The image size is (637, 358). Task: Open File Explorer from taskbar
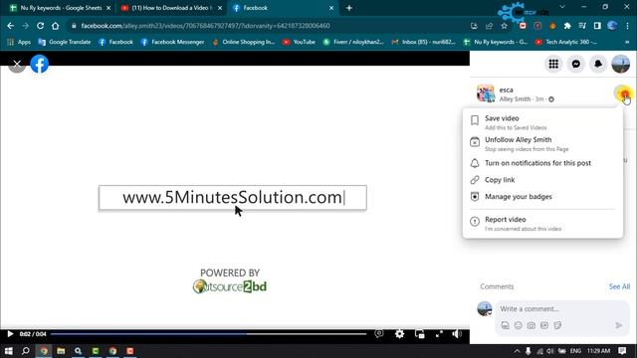point(61,351)
